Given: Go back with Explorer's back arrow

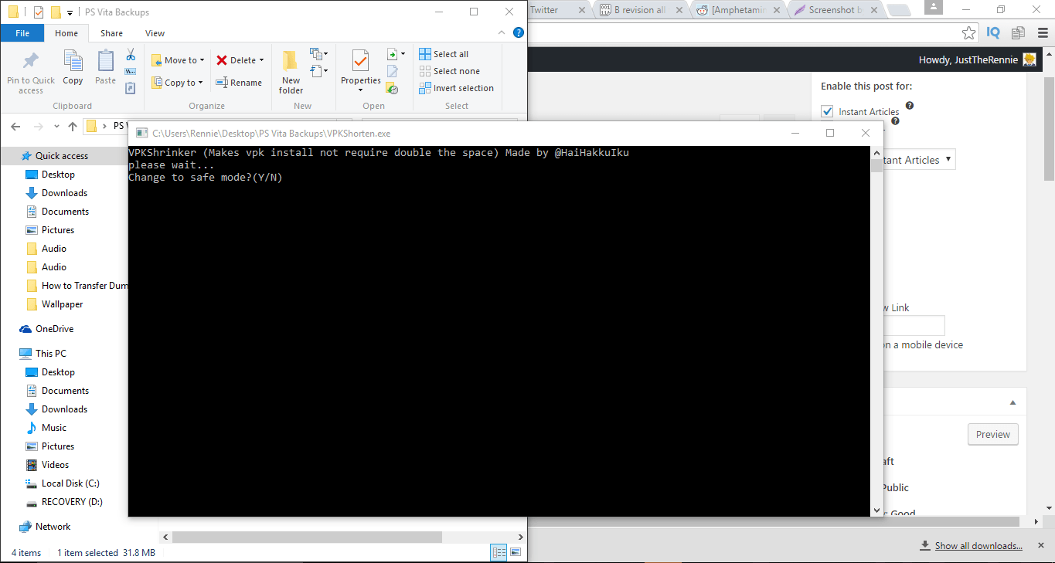Looking at the screenshot, I should coord(16,126).
